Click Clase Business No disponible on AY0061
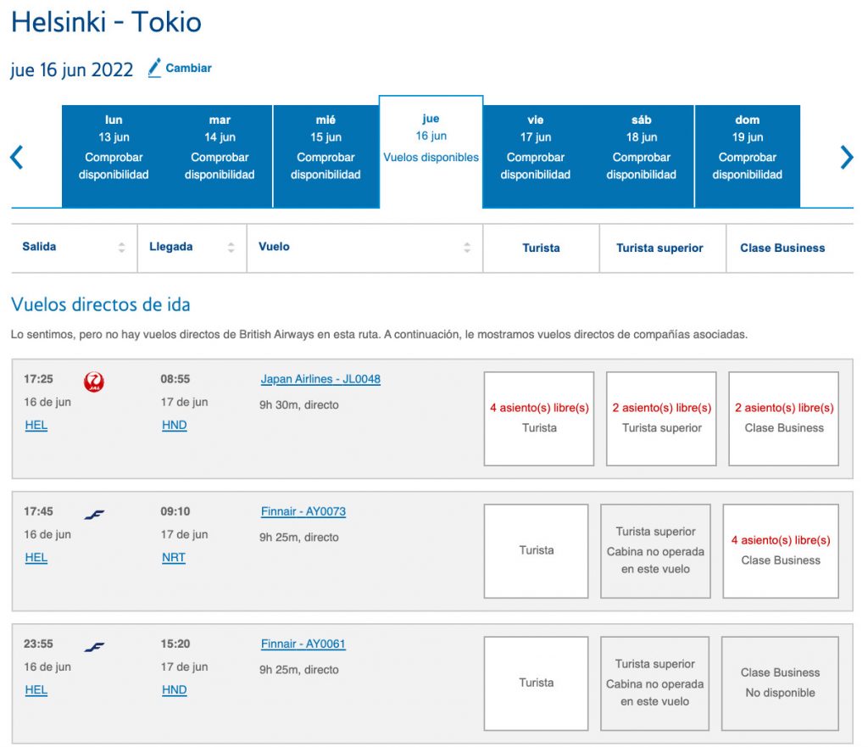 tap(780, 683)
